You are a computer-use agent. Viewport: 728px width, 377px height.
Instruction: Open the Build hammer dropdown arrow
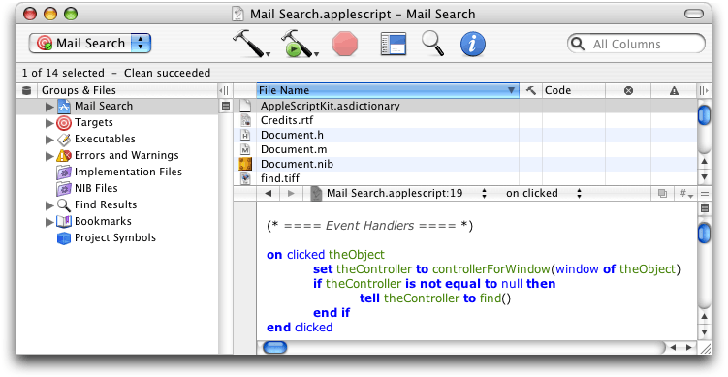tap(269, 55)
